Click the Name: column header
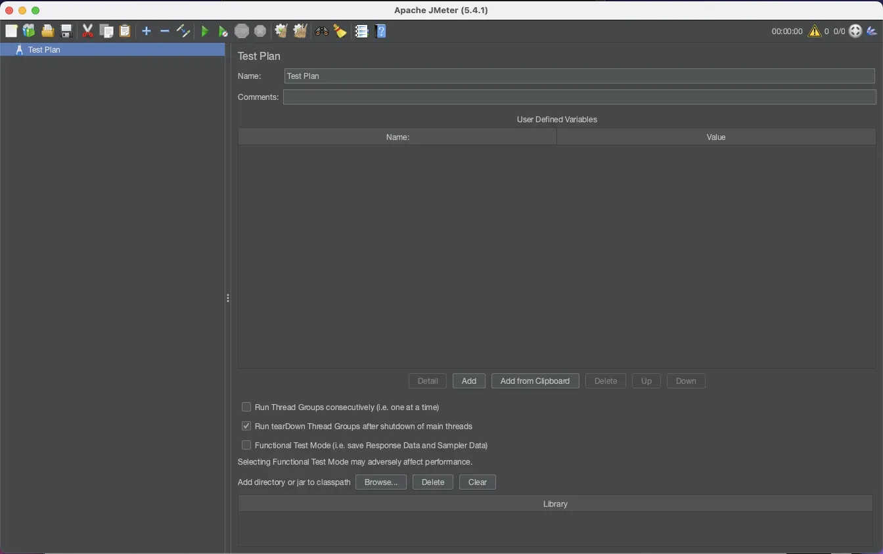This screenshot has width=883, height=554. click(x=397, y=137)
